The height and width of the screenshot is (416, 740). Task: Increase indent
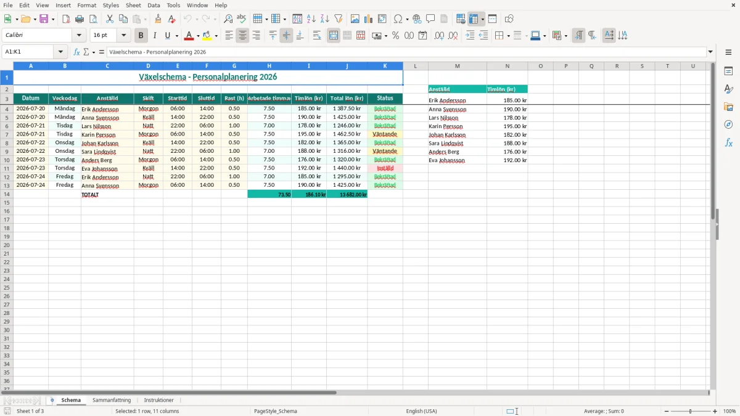pyautogui.click(x=470, y=36)
